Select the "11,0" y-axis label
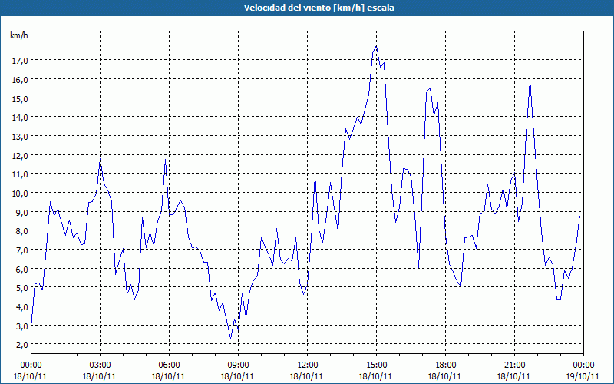 coord(20,174)
